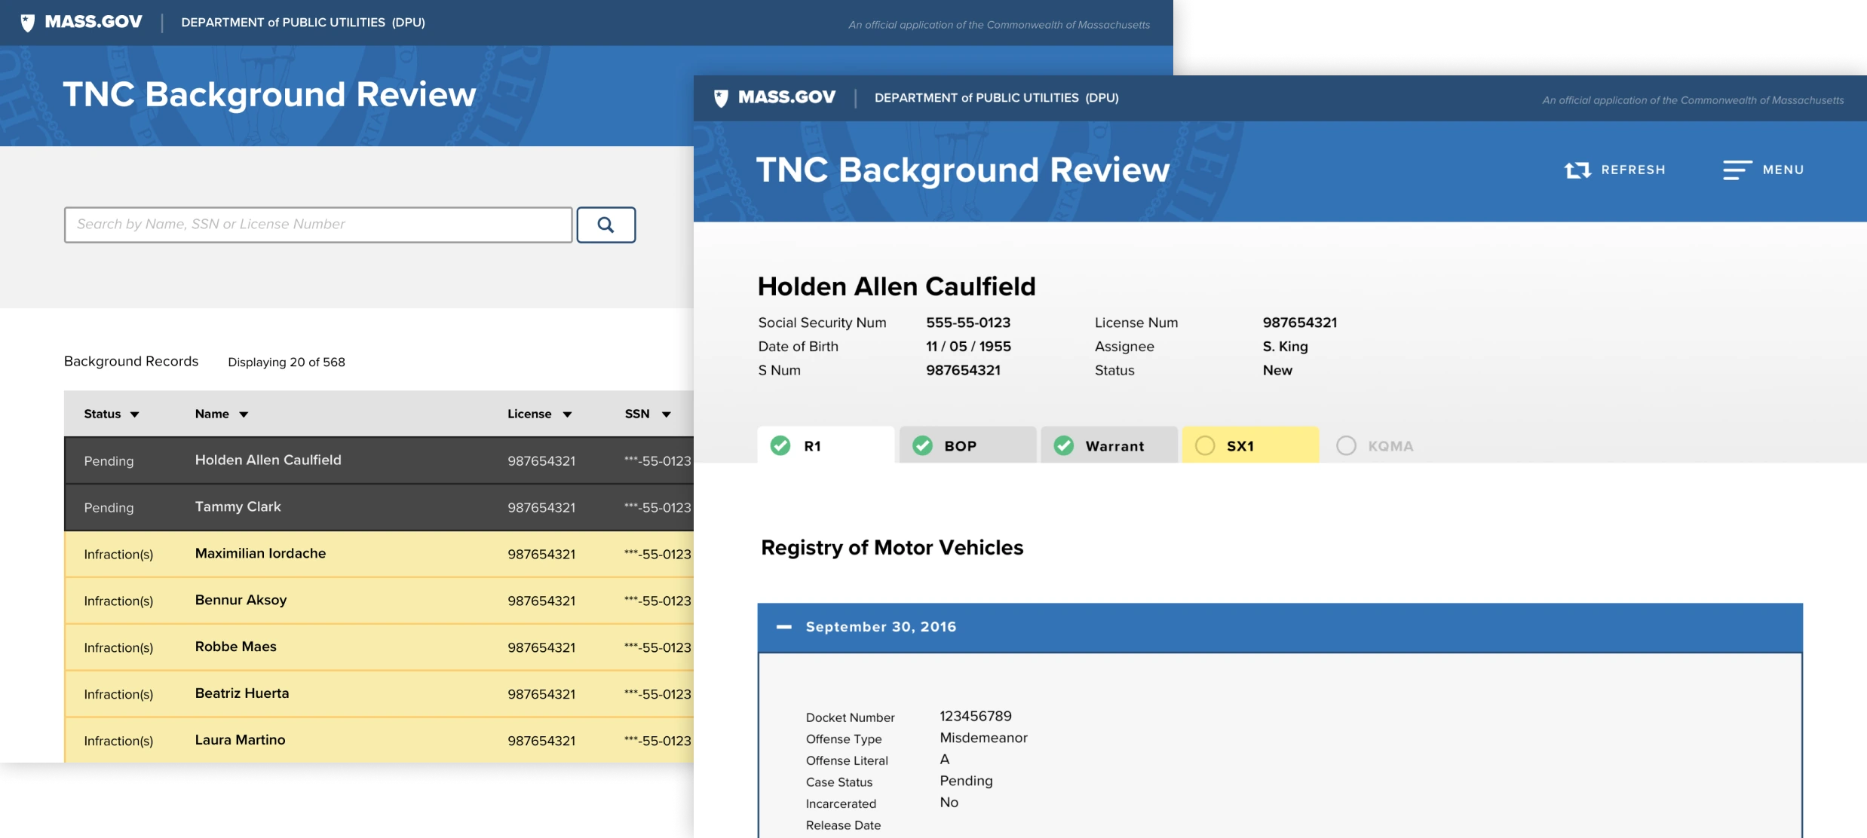Sort by Status column arrow
This screenshot has width=1867, height=838.
click(135, 414)
